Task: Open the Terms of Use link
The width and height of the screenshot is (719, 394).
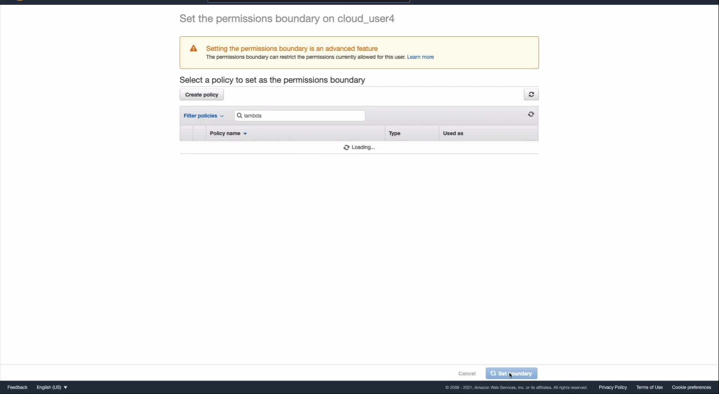Action: (x=649, y=387)
